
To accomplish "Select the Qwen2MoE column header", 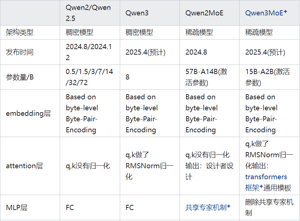I will [x=210, y=13].
